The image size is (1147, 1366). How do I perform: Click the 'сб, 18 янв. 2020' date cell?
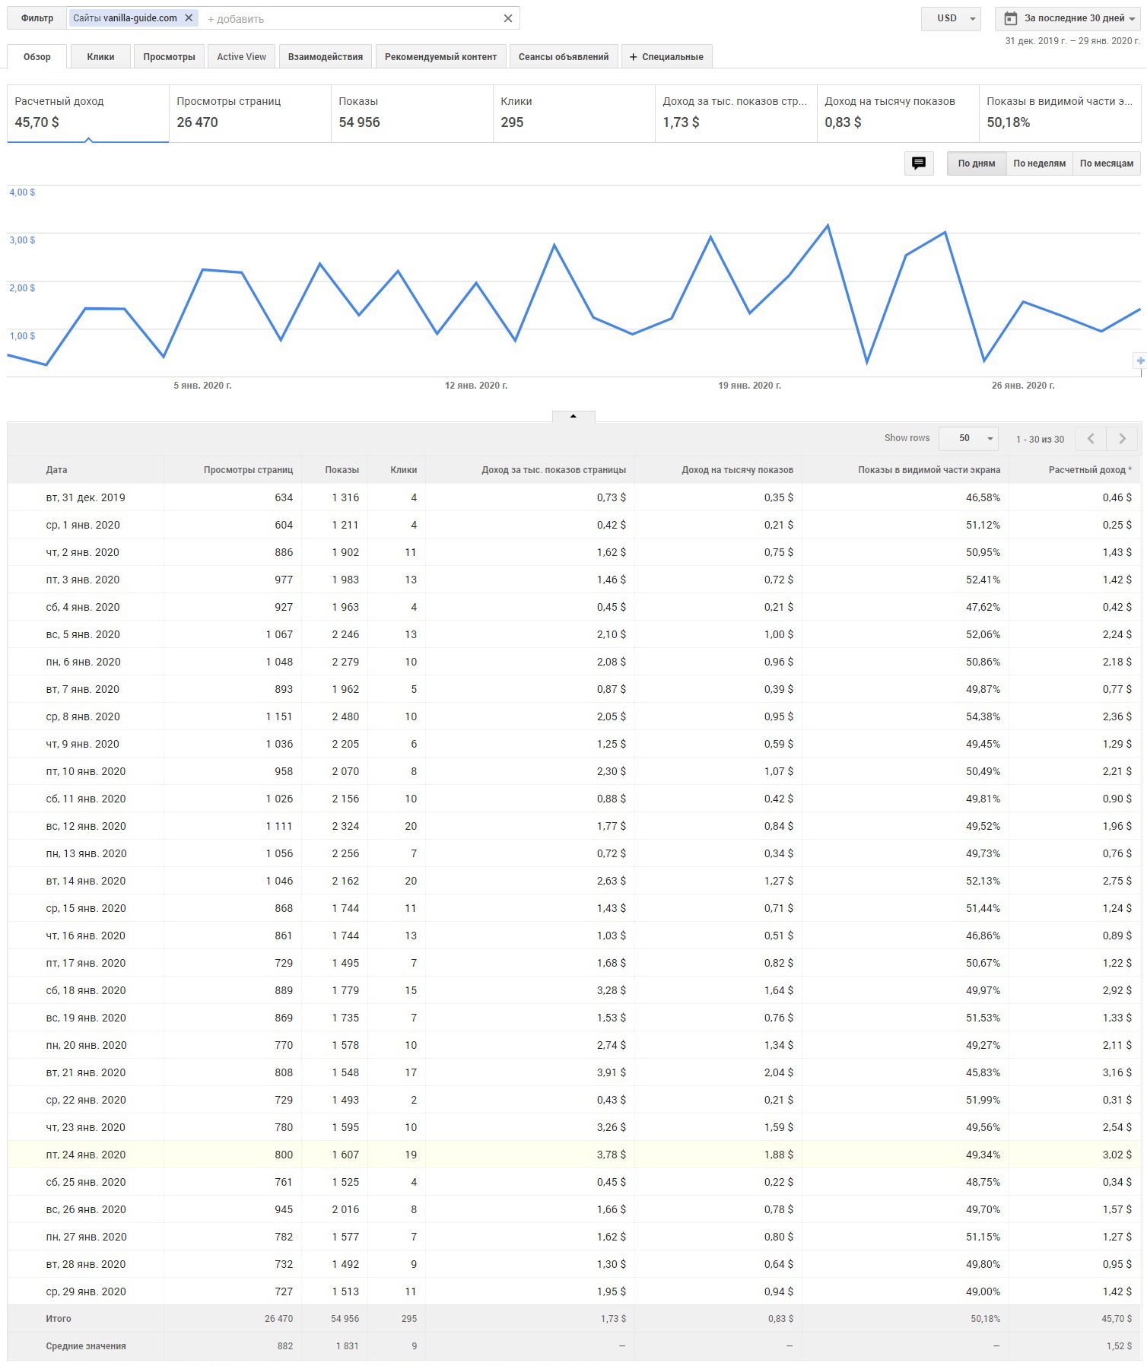86,990
